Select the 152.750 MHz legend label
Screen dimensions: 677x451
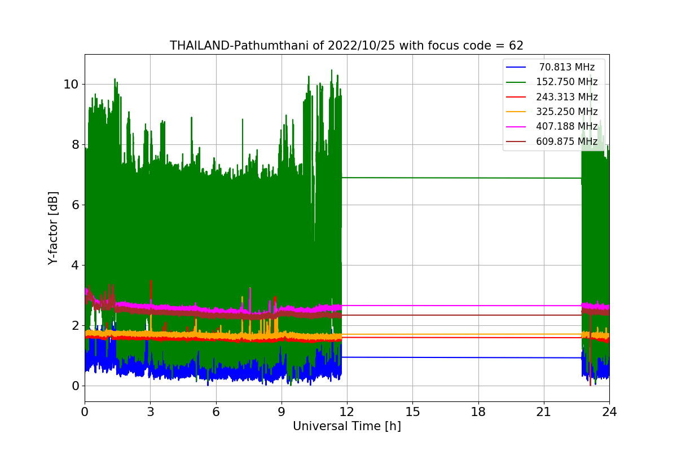point(567,82)
